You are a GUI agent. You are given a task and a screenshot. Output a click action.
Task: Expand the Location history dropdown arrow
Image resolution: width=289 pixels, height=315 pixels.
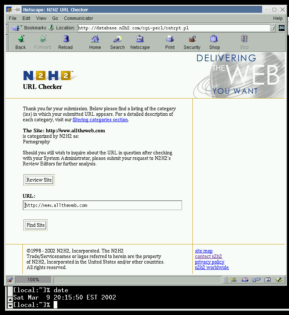[273, 28]
